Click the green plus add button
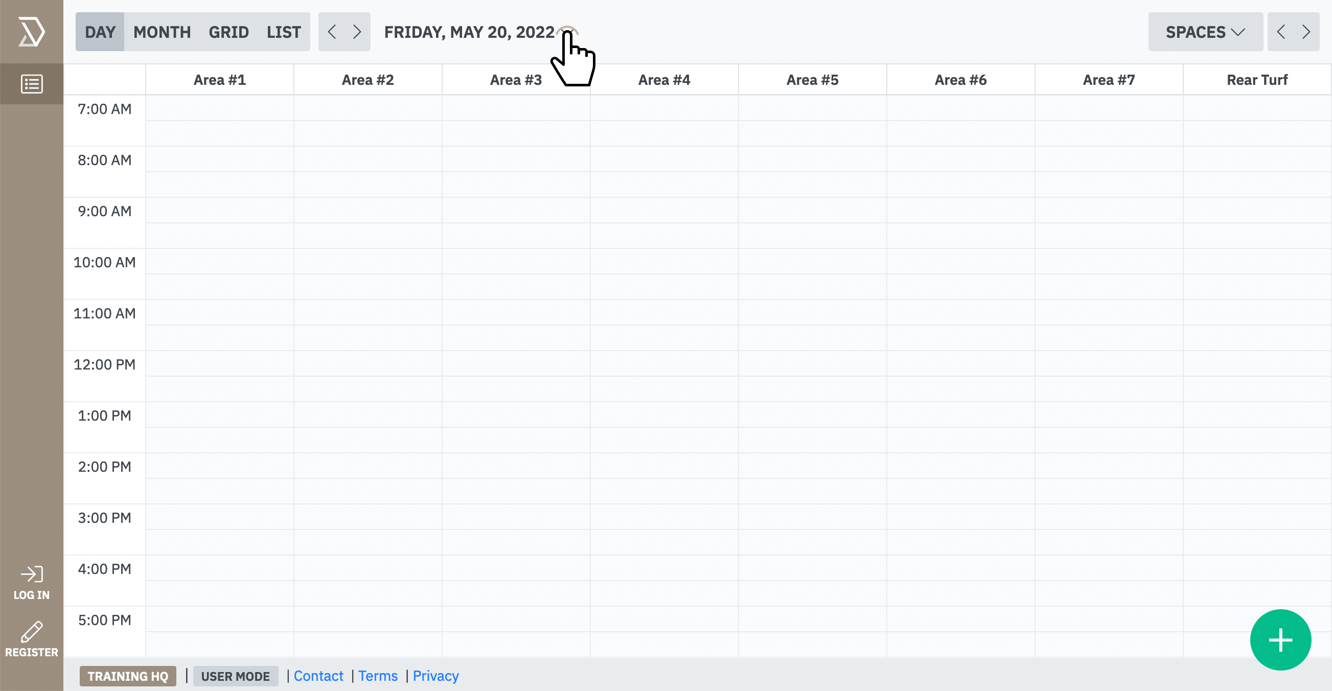The width and height of the screenshot is (1332, 691). (x=1280, y=640)
